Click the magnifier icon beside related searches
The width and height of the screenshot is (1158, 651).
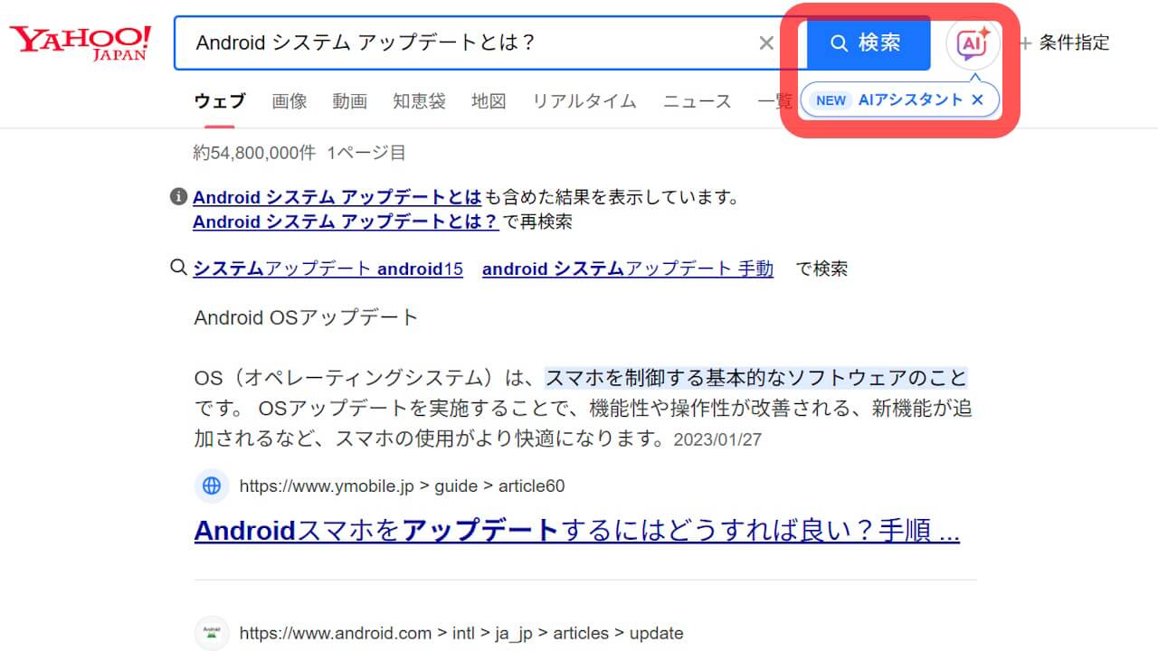click(x=179, y=268)
